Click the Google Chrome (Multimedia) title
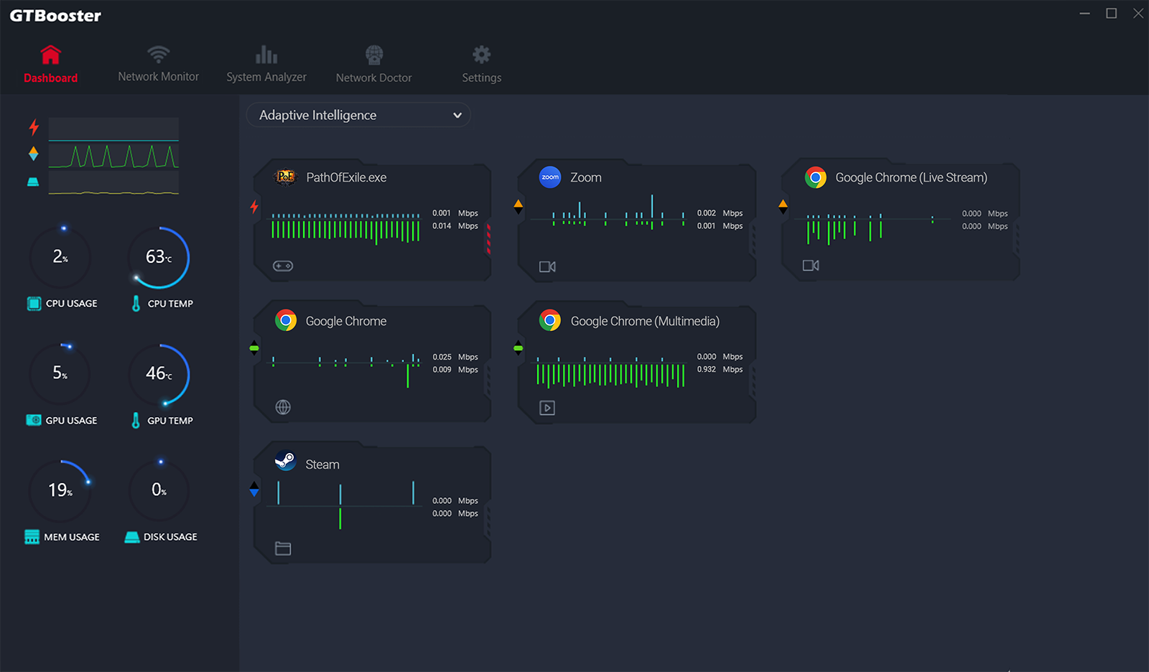1149x672 pixels. click(644, 321)
